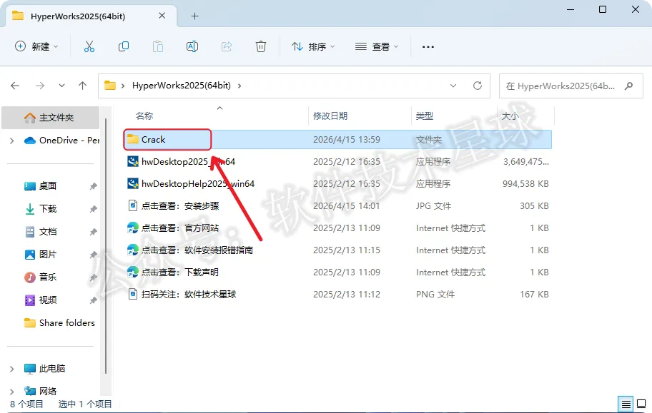Viewport: 652px width, 413px height.
Task: Go back with the left arrow
Action: (x=15, y=86)
